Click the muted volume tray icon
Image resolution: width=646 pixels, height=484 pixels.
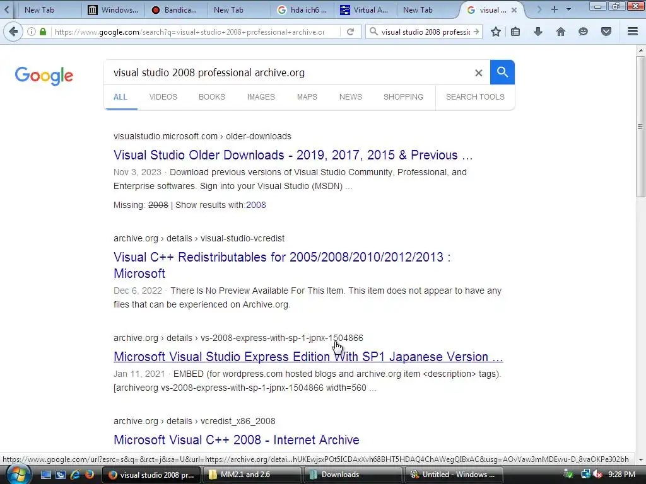pos(598,475)
